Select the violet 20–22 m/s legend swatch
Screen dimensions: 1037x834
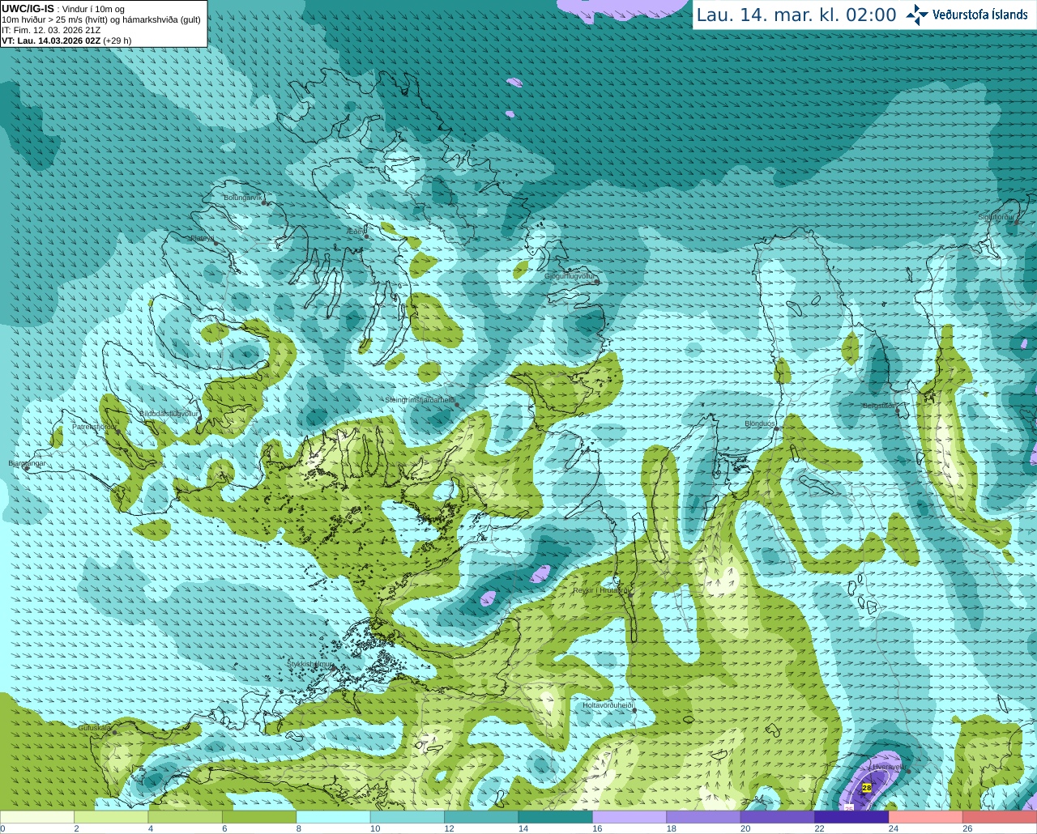(778, 817)
